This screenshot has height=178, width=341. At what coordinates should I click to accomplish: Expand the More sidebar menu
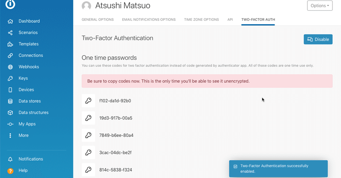[x=23, y=136]
